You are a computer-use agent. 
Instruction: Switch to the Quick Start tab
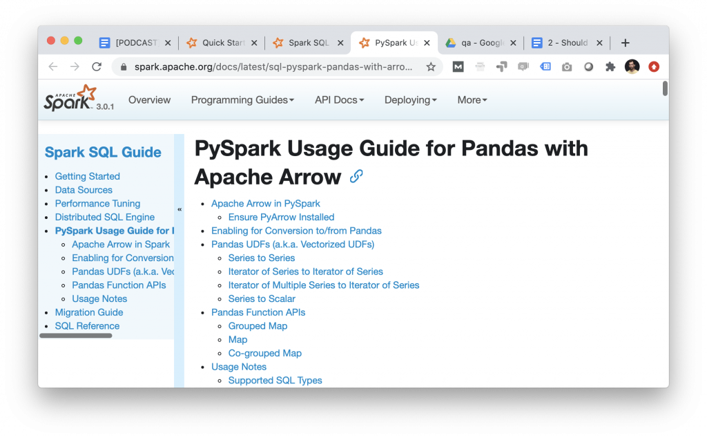(221, 42)
